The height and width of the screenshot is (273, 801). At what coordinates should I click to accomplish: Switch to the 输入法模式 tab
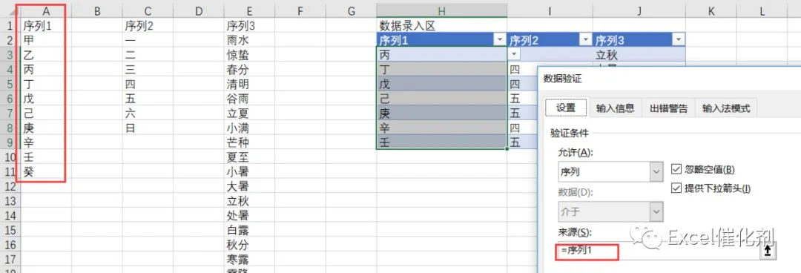pos(726,108)
